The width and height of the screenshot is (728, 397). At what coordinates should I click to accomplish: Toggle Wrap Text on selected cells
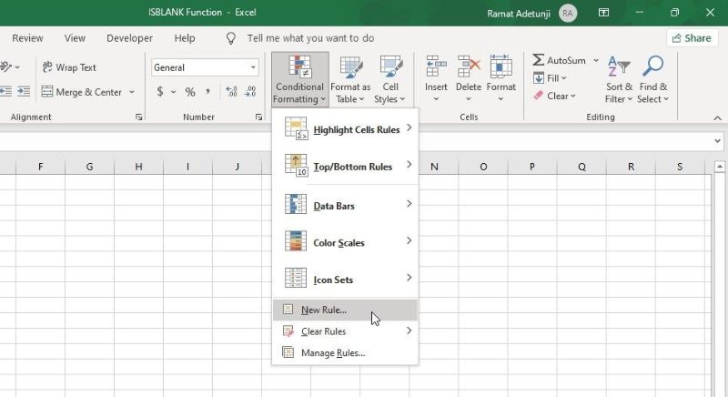[x=69, y=67]
